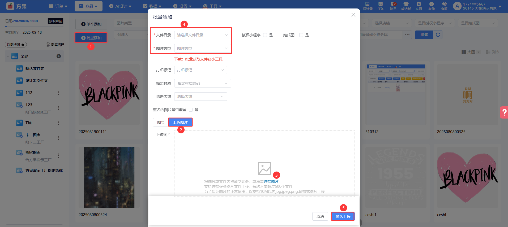The width and height of the screenshot is (508, 227).
Task: Open the 工具 menu
Action: (x=212, y=6)
